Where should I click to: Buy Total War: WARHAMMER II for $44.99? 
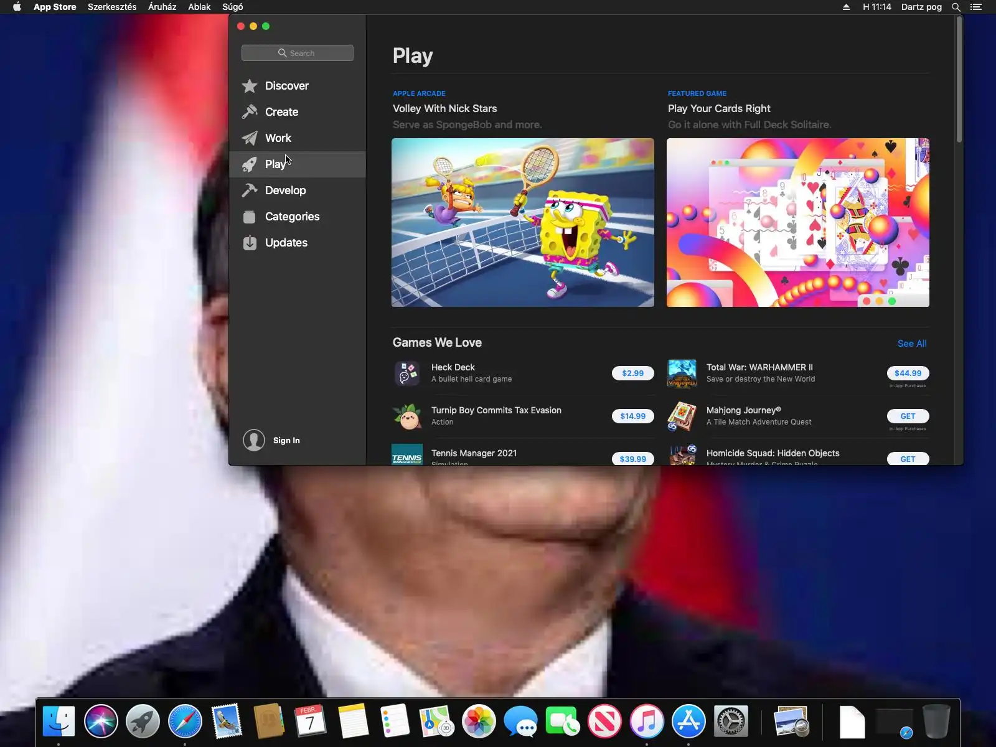[908, 374]
